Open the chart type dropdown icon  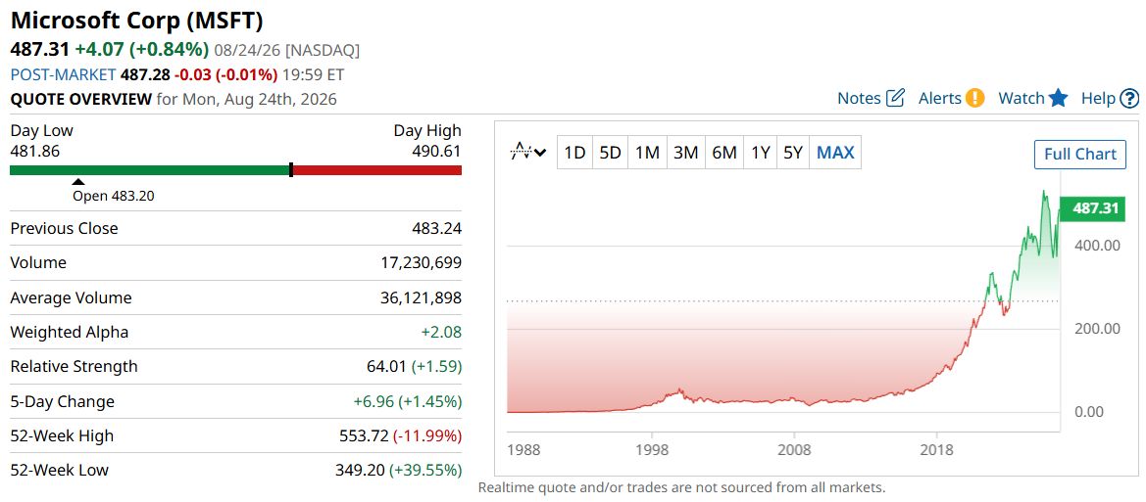[x=527, y=153]
